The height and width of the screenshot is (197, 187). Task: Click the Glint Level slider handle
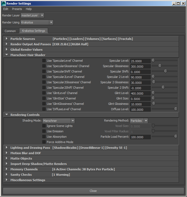coord(153,93)
